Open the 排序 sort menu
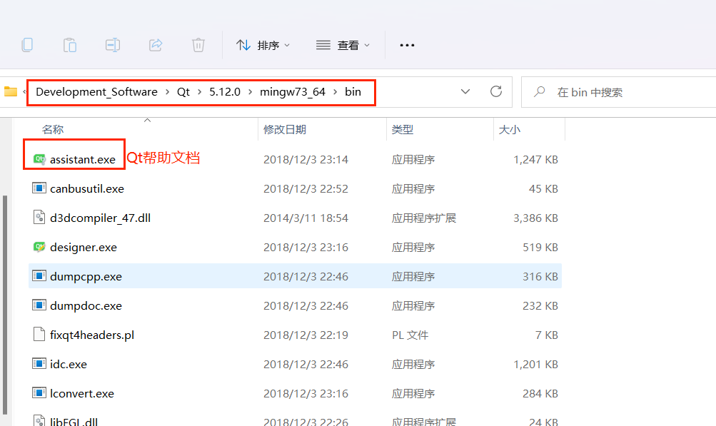The width and height of the screenshot is (716, 426). (x=263, y=45)
